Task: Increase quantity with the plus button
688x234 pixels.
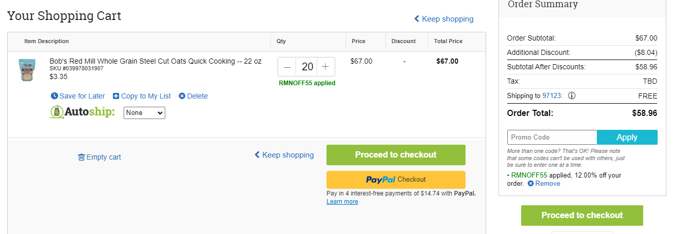Action: point(325,67)
